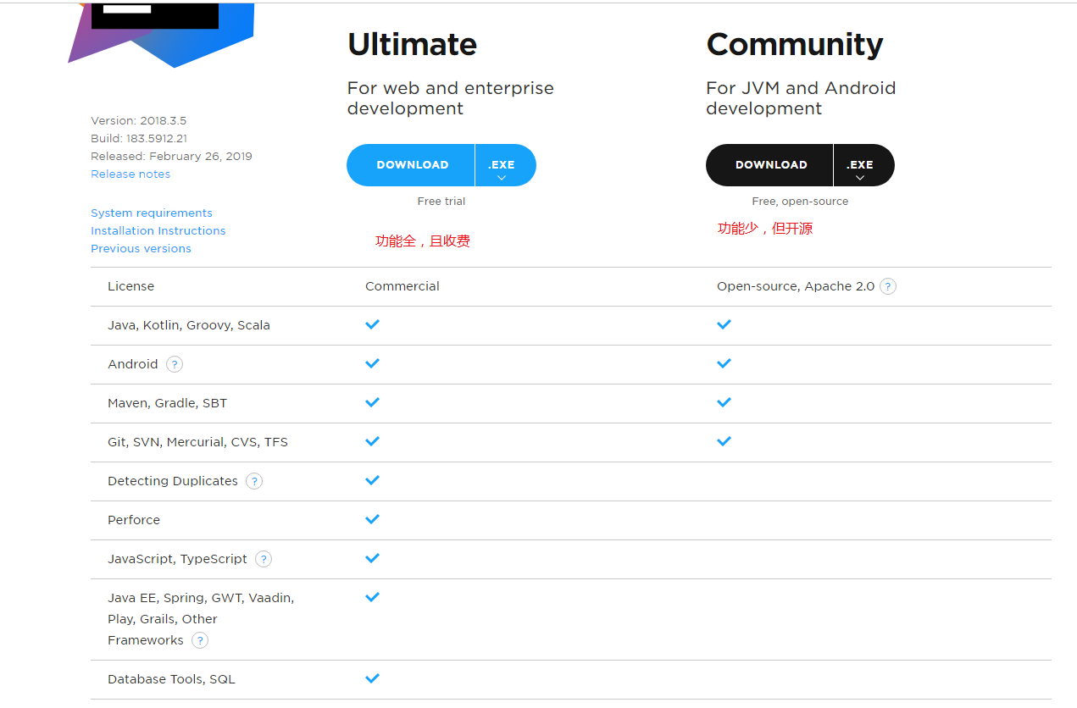Click Ultimate checkmark for Java, Kotlin row

click(372, 324)
